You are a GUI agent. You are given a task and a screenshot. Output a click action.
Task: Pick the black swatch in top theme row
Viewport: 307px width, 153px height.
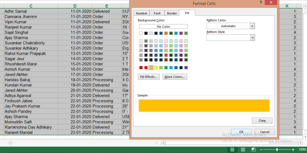[x=146, y=33]
